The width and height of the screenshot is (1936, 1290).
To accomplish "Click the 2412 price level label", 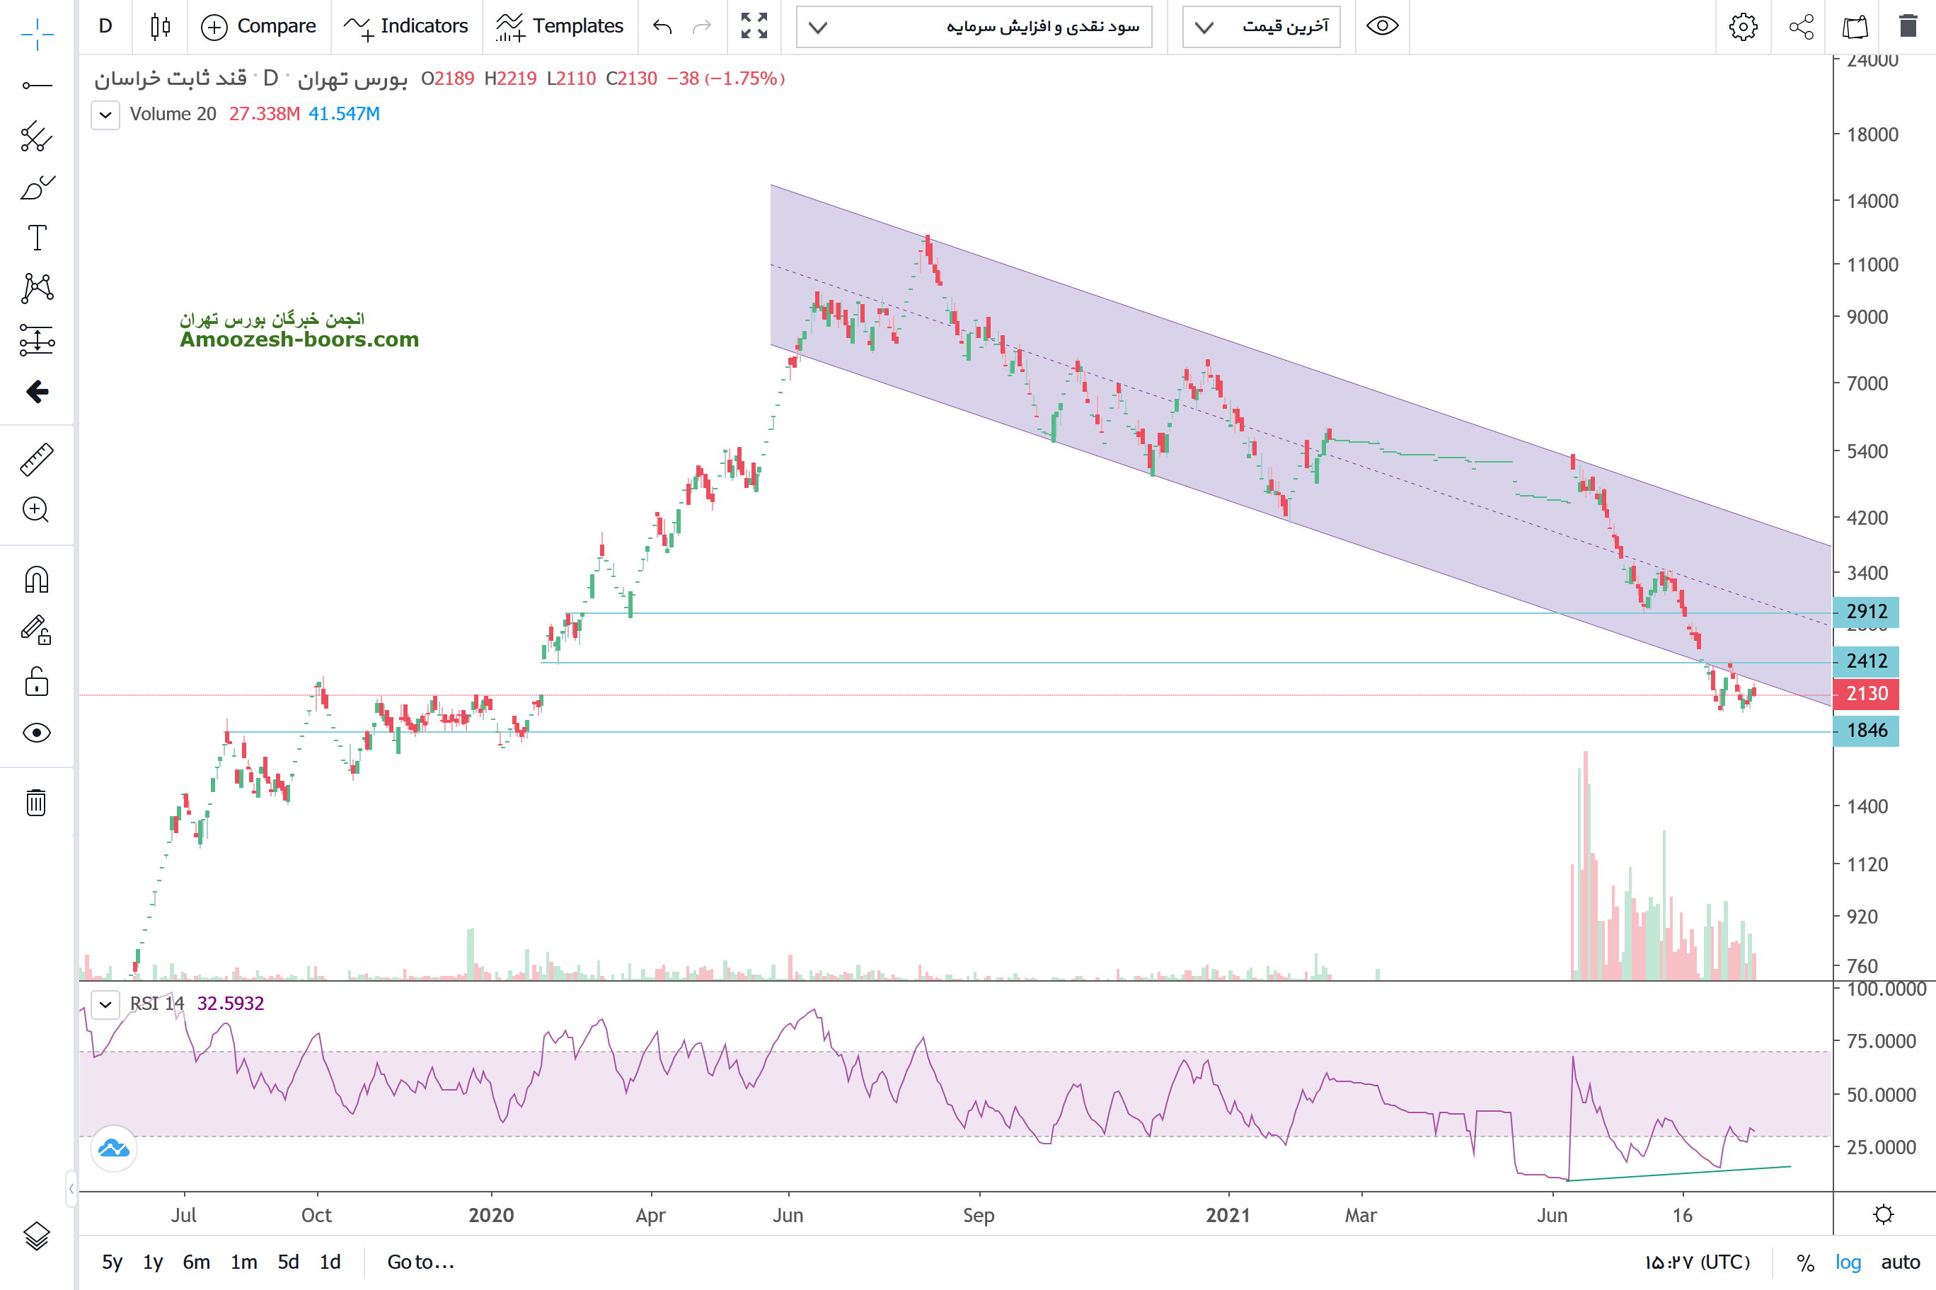I will [x=1865, y=661].
